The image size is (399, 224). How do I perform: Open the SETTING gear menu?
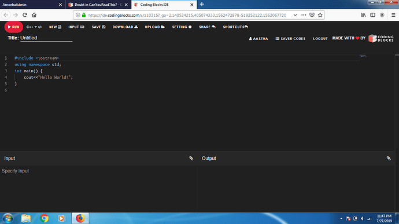tap(182, 27)
